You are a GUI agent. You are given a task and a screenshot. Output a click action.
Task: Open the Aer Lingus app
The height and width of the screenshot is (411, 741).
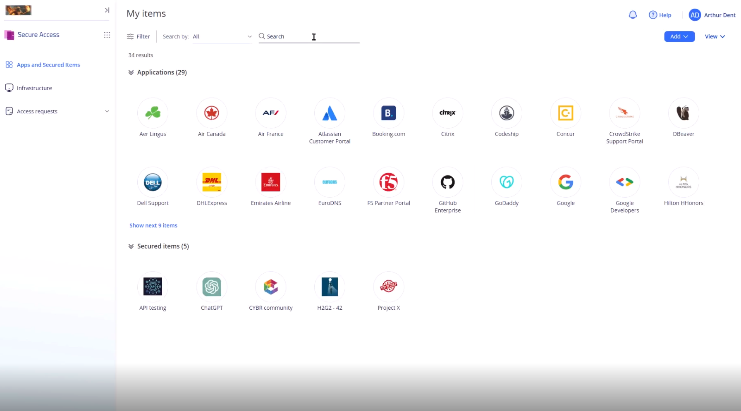point(153,113)
